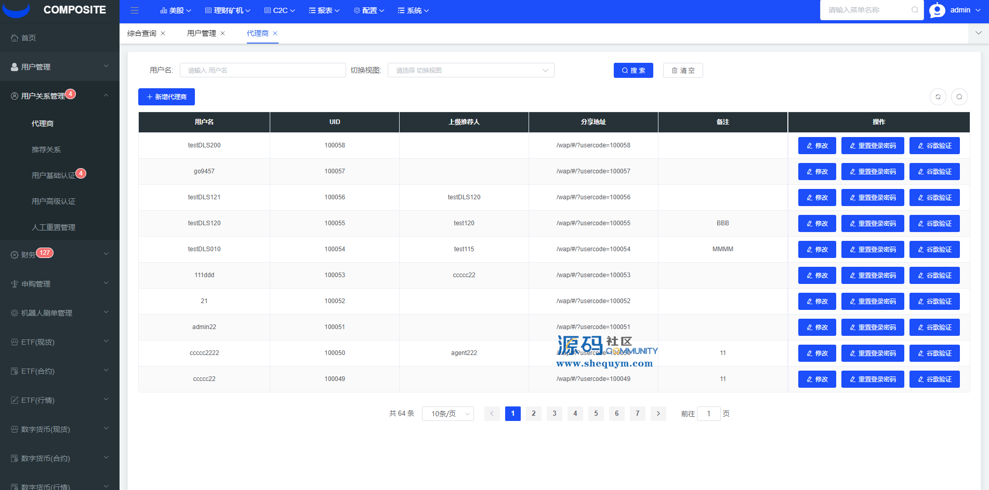Switch to the 综合查询 tab
The height and width of the screenshot is (490, 989).
(142, 33)
